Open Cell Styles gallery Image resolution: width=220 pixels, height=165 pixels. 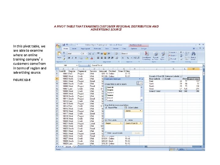click(x=163, y=56)
